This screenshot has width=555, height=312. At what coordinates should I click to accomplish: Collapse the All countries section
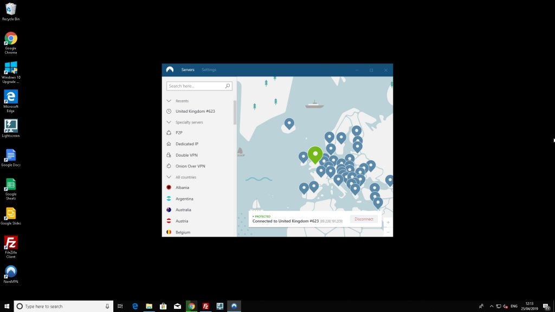(x=169, y=177)
